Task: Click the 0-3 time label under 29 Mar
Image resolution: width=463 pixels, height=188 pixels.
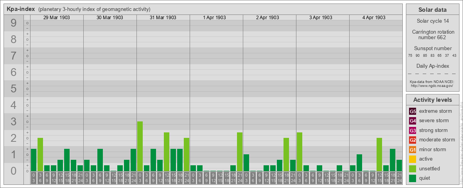Action: click(34, 178)
